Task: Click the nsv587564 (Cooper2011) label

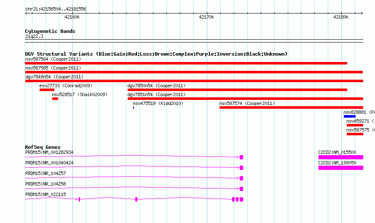Action: 53,59
